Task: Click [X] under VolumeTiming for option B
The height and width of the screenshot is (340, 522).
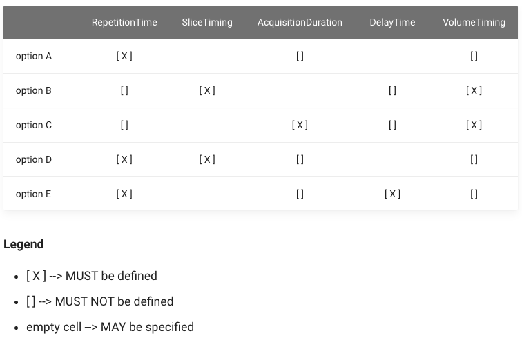Action: coord(474,90)
